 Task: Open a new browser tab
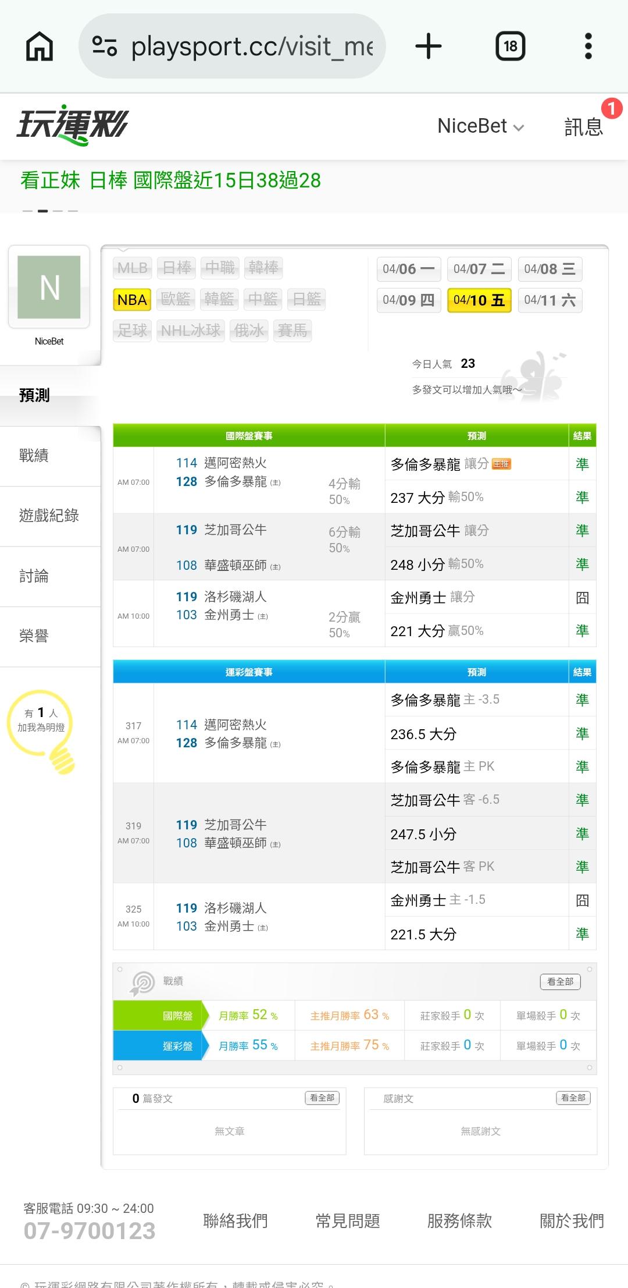429,47
